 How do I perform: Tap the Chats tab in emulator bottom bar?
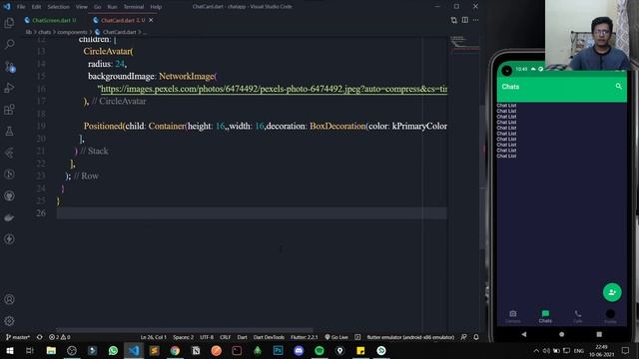click(545, 316)
